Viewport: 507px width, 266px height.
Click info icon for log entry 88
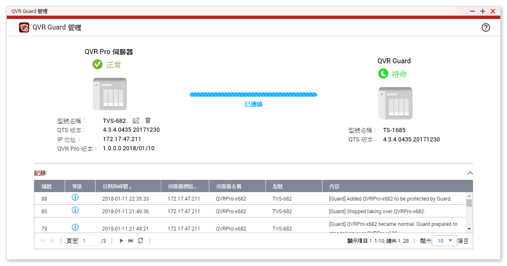pyautogui.click(x=75, y=198)
